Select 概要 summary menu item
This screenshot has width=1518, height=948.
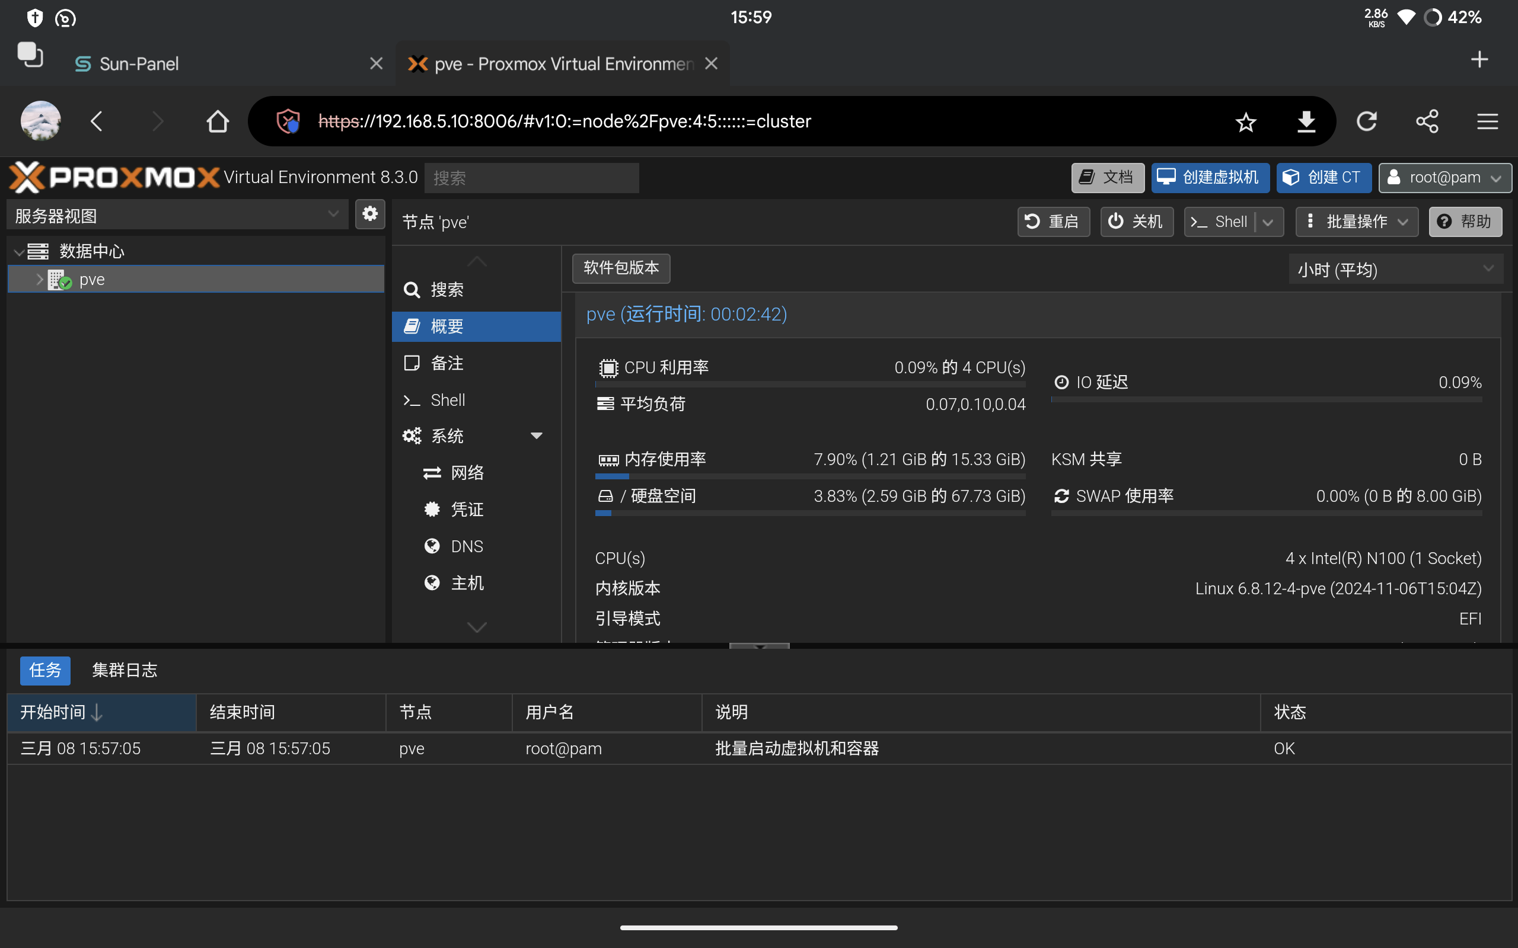point(476,326)
